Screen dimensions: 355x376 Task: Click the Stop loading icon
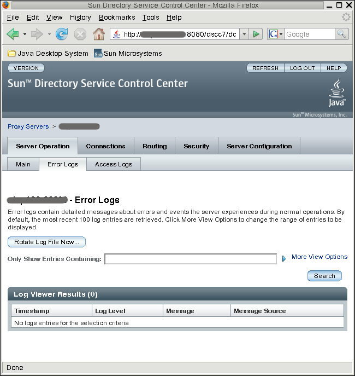80,34
